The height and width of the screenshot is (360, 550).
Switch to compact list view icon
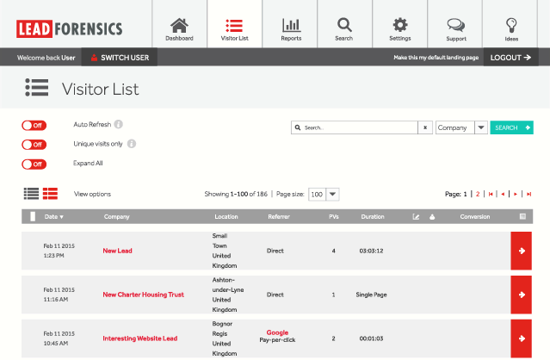tap(31, 194)
